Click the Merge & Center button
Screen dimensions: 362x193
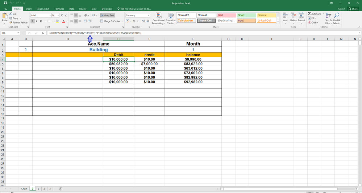coord(111,21)
